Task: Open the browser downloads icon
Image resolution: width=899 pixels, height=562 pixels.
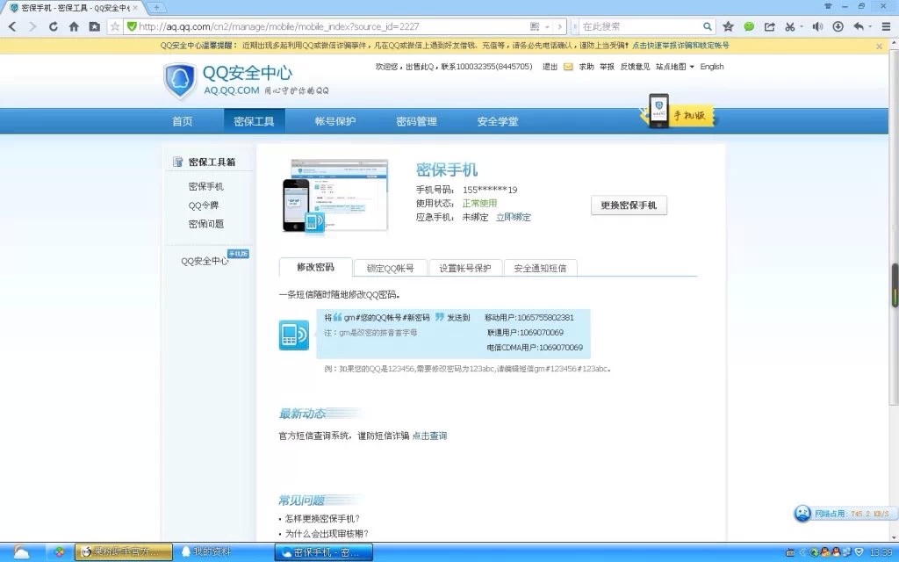Action: pos(838,26)
